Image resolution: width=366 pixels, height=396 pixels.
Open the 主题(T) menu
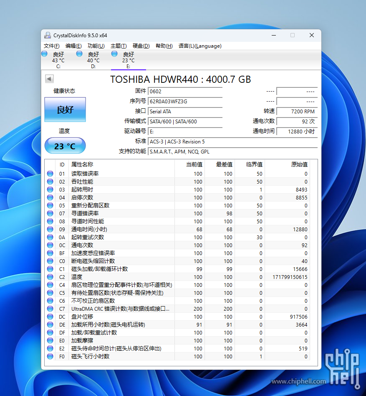pyautogui.click(x=119, y=46)
